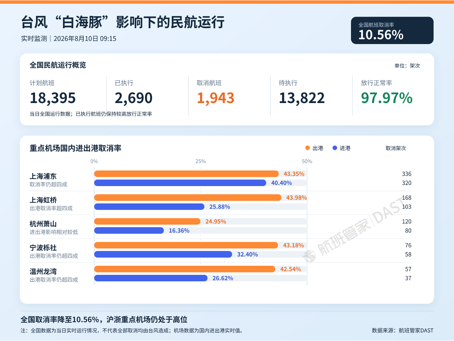Click the 26.62% label for 温州龙湾 进港
454x341 pixels.
(x=223, y=278)
